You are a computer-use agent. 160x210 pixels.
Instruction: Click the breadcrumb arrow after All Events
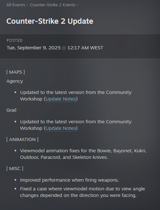click(27, 5)
